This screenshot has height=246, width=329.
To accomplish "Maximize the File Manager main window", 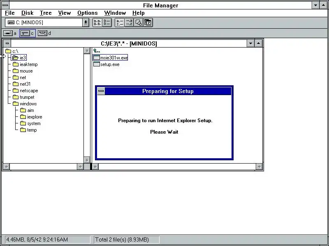I will coord(323,5).
